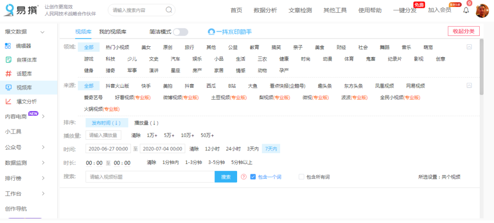494x223 pixels.
Task: Click the 易撰 logo icon
Action: pyautogui.click(x=9, y=10)
